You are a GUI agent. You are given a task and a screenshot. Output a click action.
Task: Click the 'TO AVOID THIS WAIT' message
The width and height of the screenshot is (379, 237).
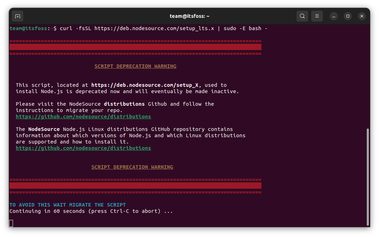(x=68, y=205)
